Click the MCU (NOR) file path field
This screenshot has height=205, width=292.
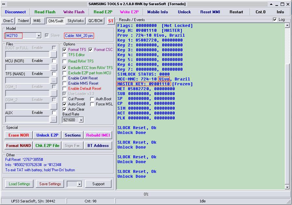pos(27,67)
